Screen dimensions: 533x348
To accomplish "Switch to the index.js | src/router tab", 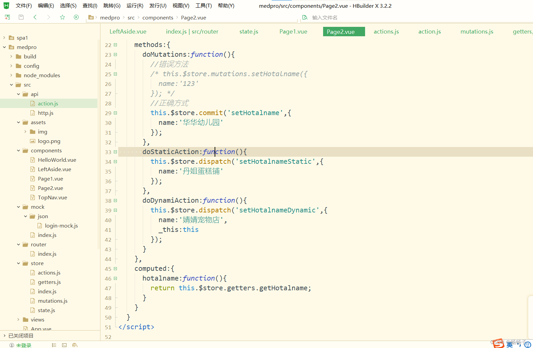I will pos(192,32).
